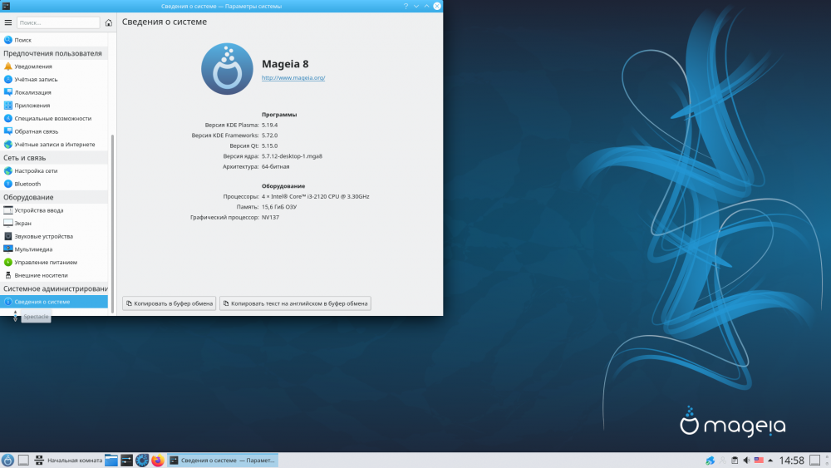Viewport: 831px width, 468px height.
Task: Select the highlighted Сведения о системе entry
Action: pyautogui.click(x=54, y=302)
